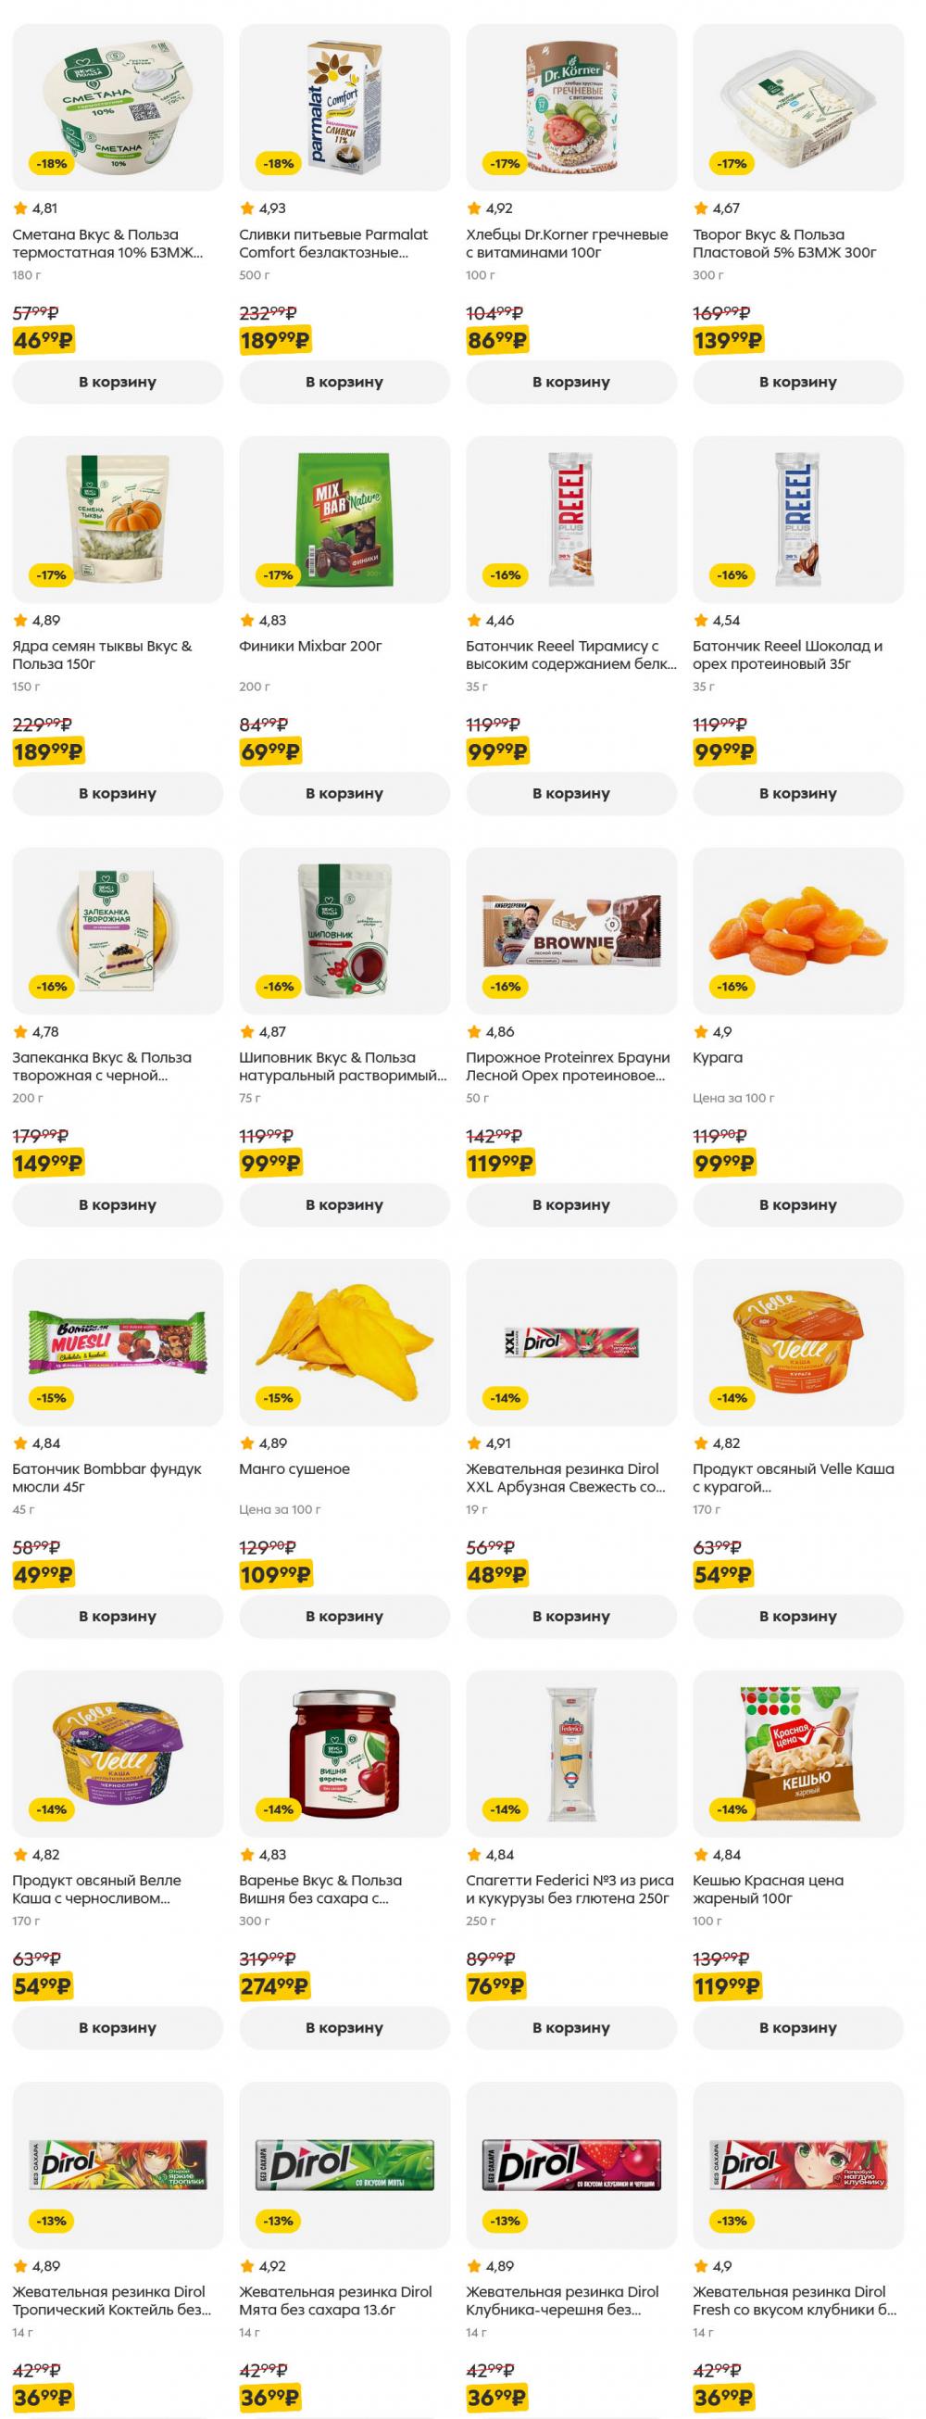Open Варенье Вишня без сахара jar image
The image size is (926, 2419).
[x=344, y=1753]
